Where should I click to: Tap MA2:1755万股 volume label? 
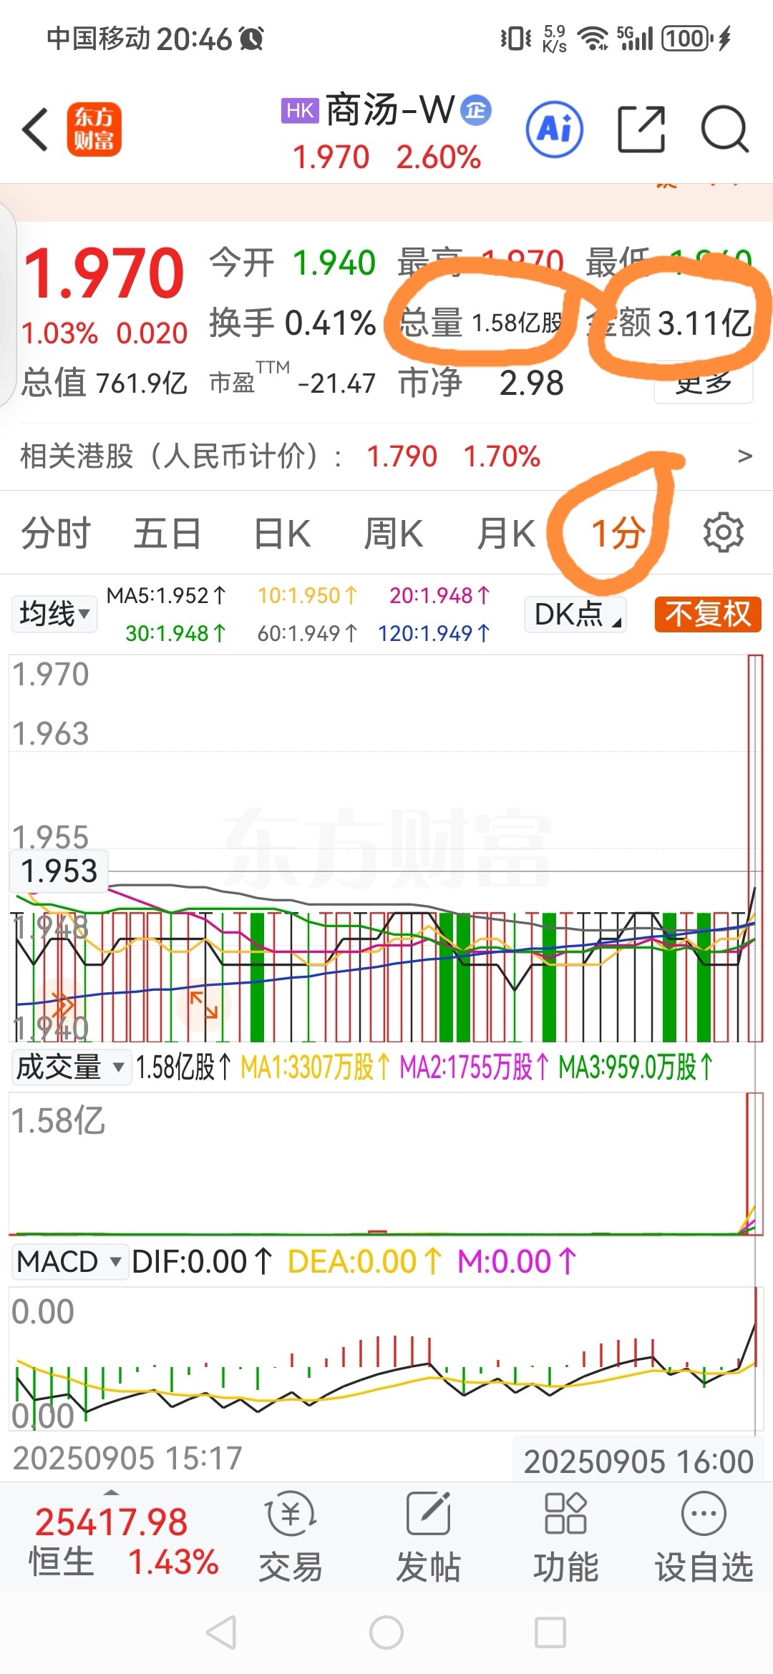(x=474, y=1067)
